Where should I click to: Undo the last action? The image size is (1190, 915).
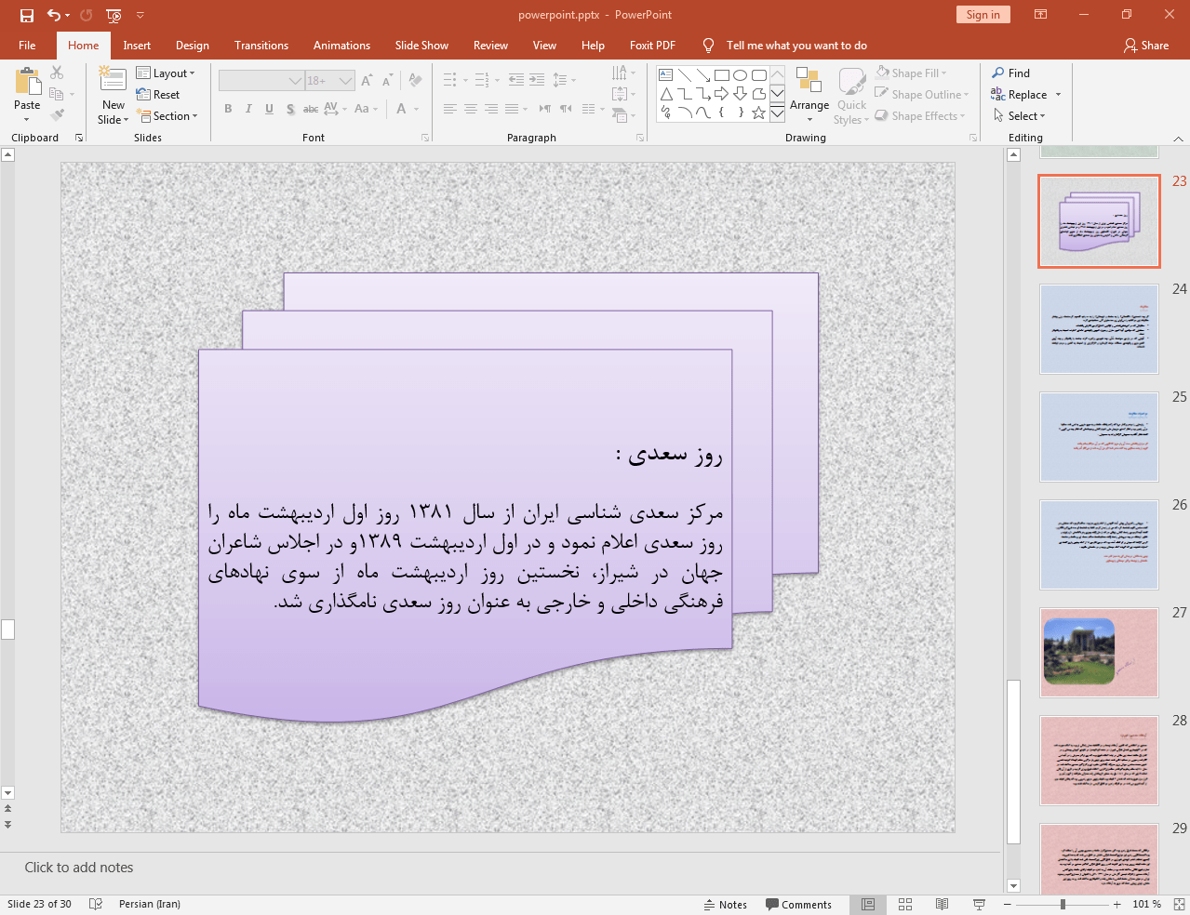point(54,15)
